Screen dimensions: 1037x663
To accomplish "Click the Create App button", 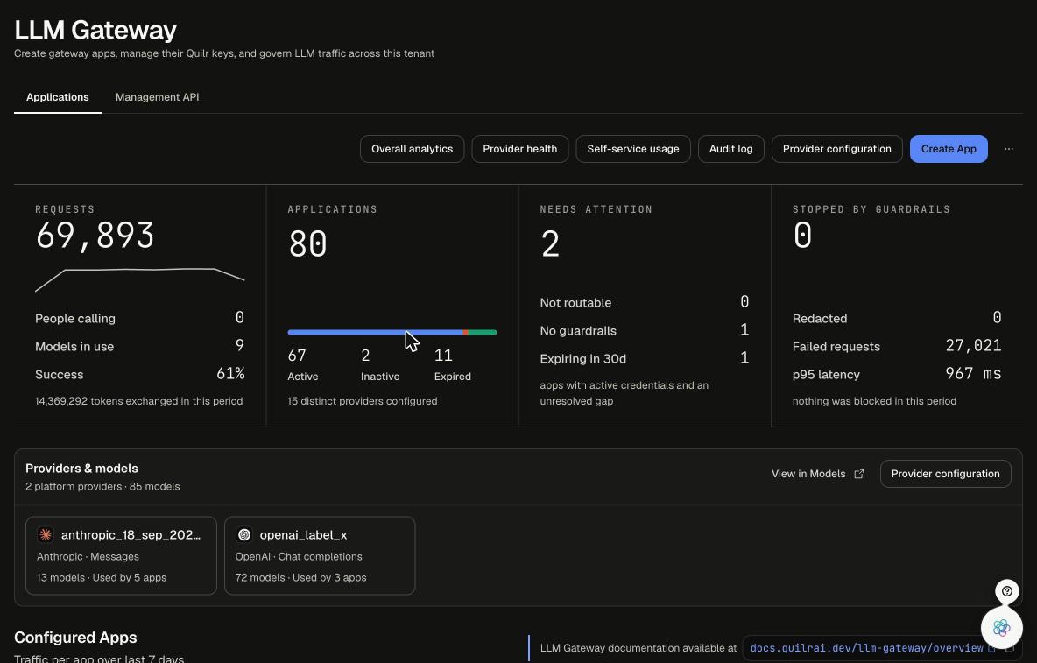I will [949, 149].
